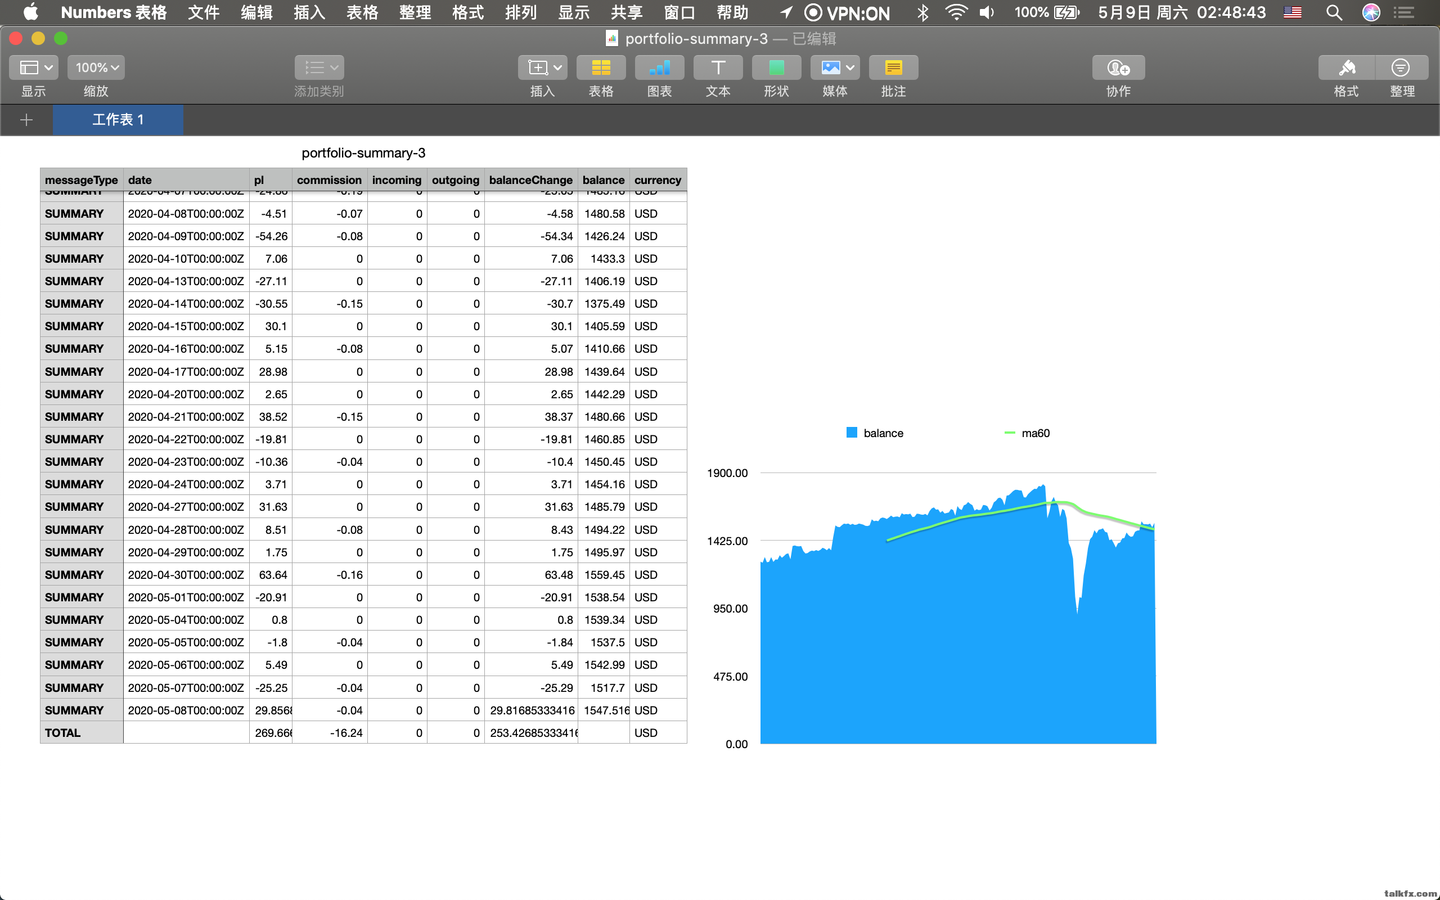The image size is (1440, 900).
Task: Select the date column header
Action: click(x=186, y=180)
